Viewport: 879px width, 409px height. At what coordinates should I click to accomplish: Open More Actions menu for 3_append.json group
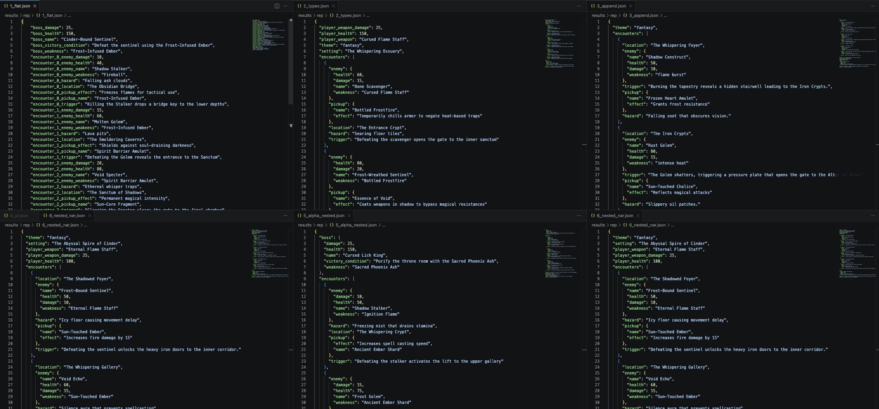[873, 6]
